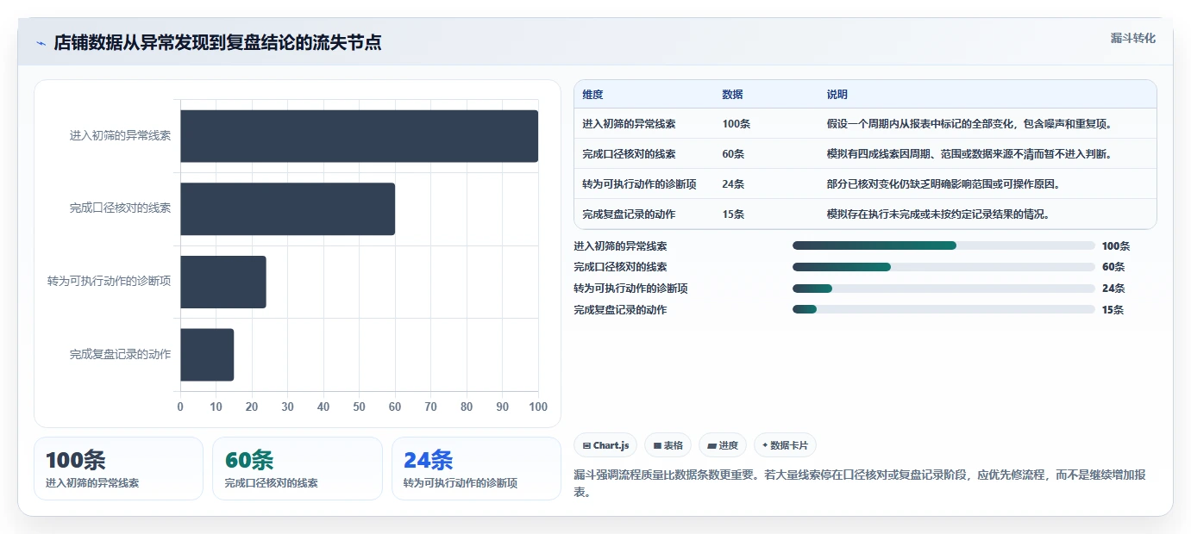Select table cell 完成口径核对的线索
Viewport: 1191px width, 534px height.
pyautogui.click(x=629, y=154)
